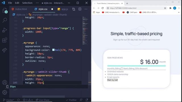This screenshot has height=102, width=182.
Task: Open the Chrome extensions puzzle icon
Action: [x=170, y=8]
